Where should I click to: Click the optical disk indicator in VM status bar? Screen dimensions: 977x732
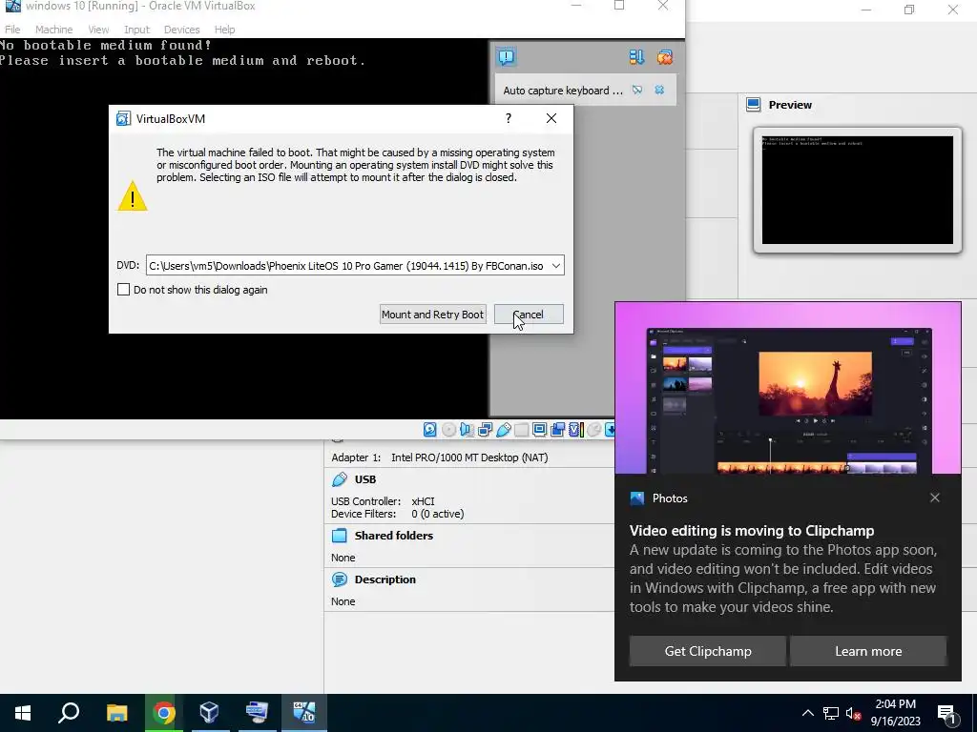(448, 430)
